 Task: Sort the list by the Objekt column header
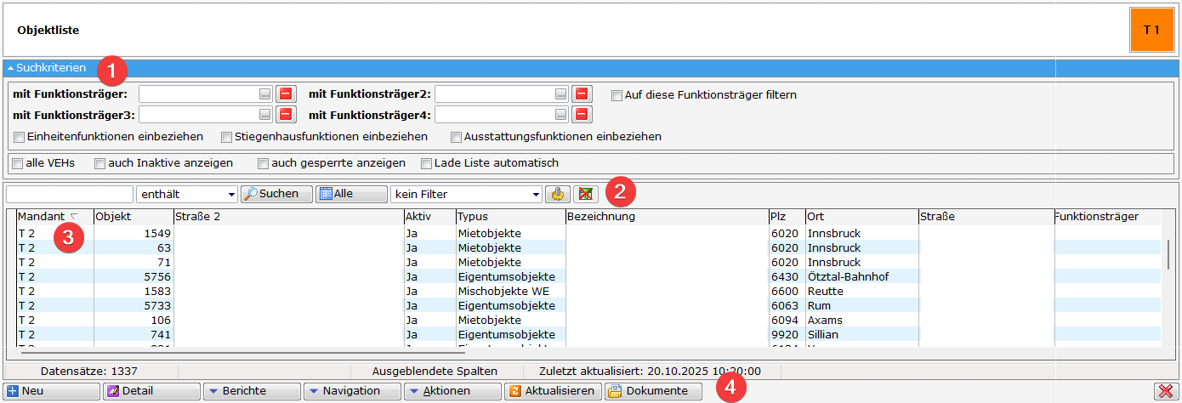tap(132, 217)
